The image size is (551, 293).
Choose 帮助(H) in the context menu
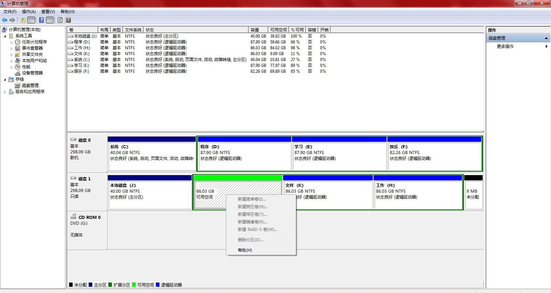point(261,250)
